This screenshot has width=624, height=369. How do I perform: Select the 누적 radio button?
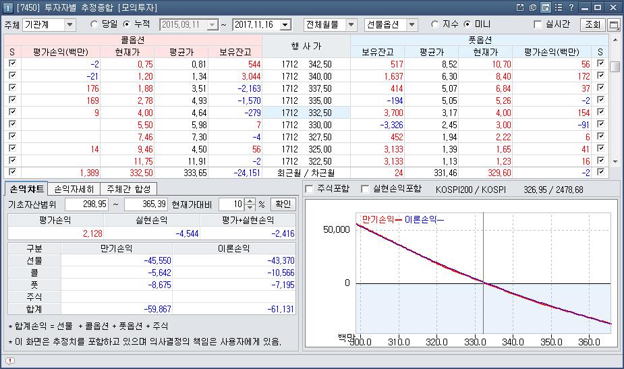pyautogui.click(x=127, y=24)
